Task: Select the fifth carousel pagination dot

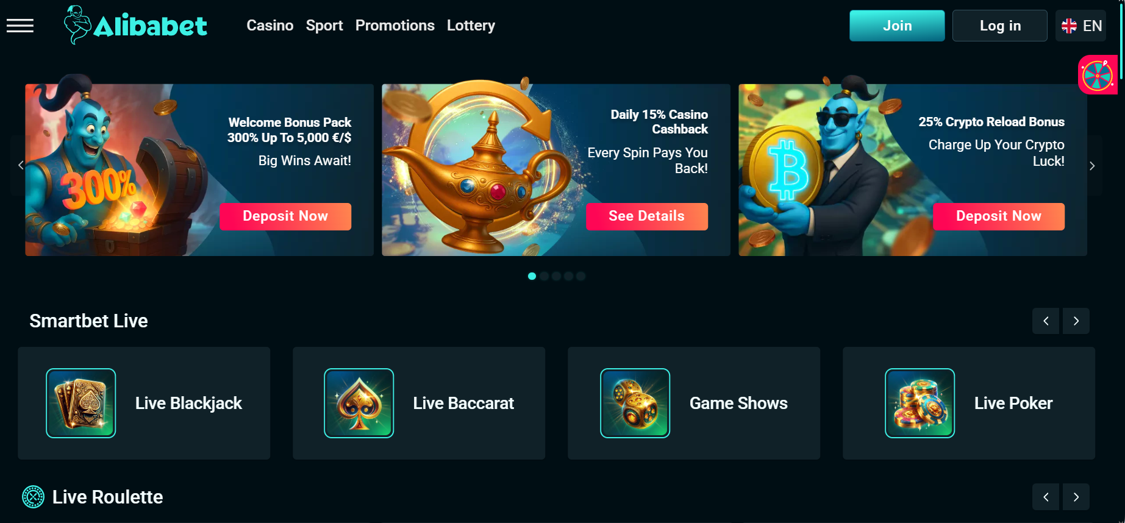Action: [580, 276]
